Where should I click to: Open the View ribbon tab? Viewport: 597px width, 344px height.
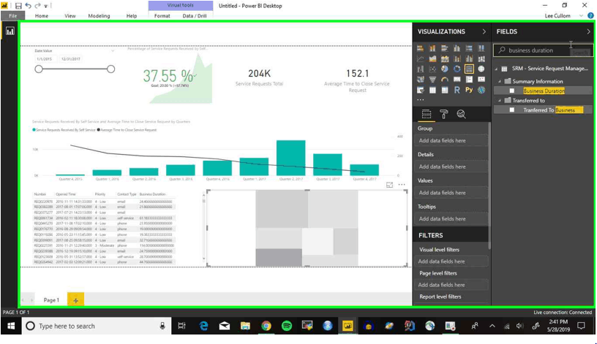[70, 15]
